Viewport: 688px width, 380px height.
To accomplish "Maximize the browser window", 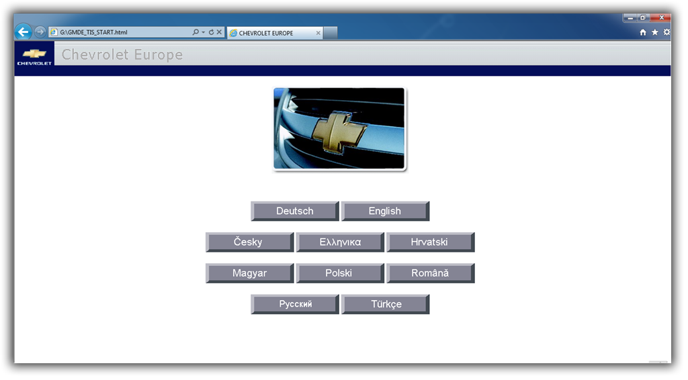I will [642, 17].
